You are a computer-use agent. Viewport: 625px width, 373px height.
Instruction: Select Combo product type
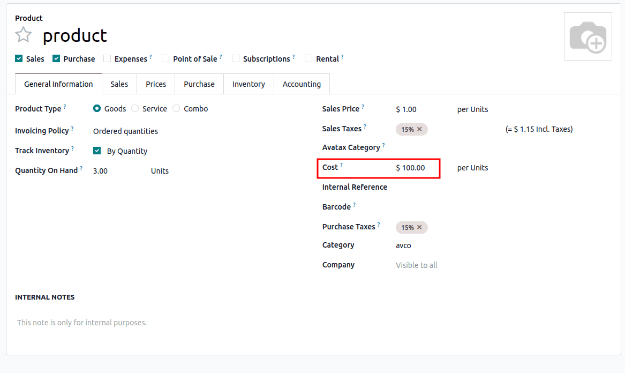pyautogui.click(x=176, y=108)
